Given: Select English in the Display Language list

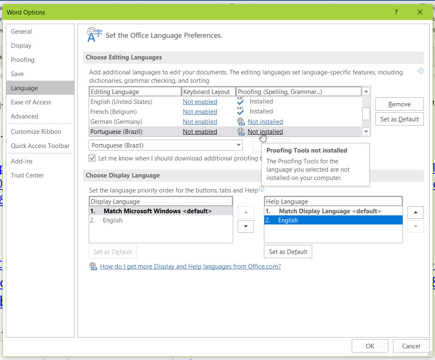Looking at the screenshot, I should tap(161, 220).
